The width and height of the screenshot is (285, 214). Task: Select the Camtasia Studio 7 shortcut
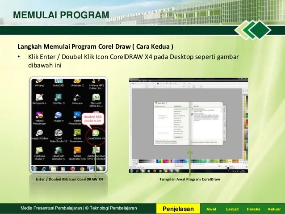point(39,154)
